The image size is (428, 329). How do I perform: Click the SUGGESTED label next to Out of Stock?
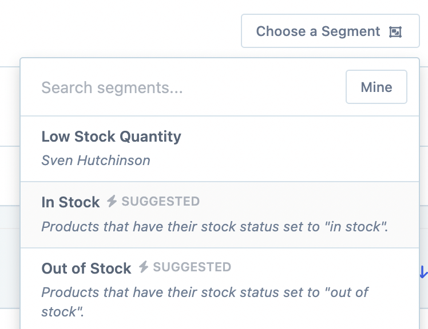point(192,267)
